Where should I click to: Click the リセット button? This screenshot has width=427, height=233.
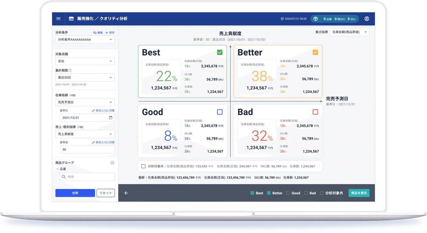(106, 193)
